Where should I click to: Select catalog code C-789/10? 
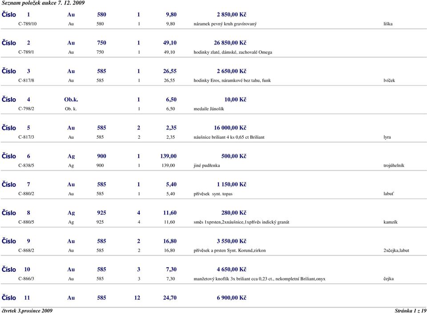click(28, 24)
